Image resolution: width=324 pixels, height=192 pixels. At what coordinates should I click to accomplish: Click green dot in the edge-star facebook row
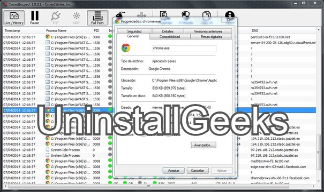[110, 166]
